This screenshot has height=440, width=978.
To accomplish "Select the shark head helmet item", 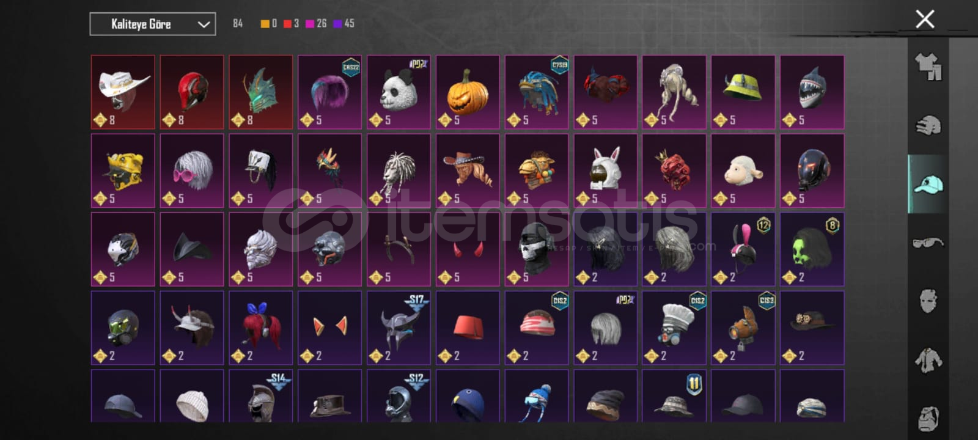I will pyautogui.click(x=812, y=92).
